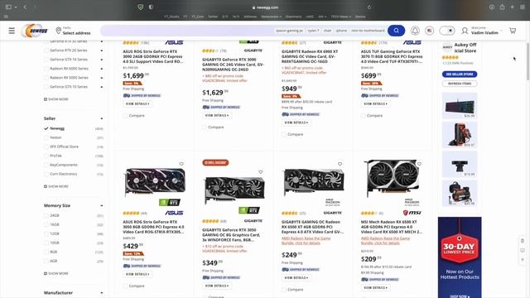Click the ASUS ROG Strix RTX 3050 product image
This screenshot has height=298, width=530.
point(155,180)
